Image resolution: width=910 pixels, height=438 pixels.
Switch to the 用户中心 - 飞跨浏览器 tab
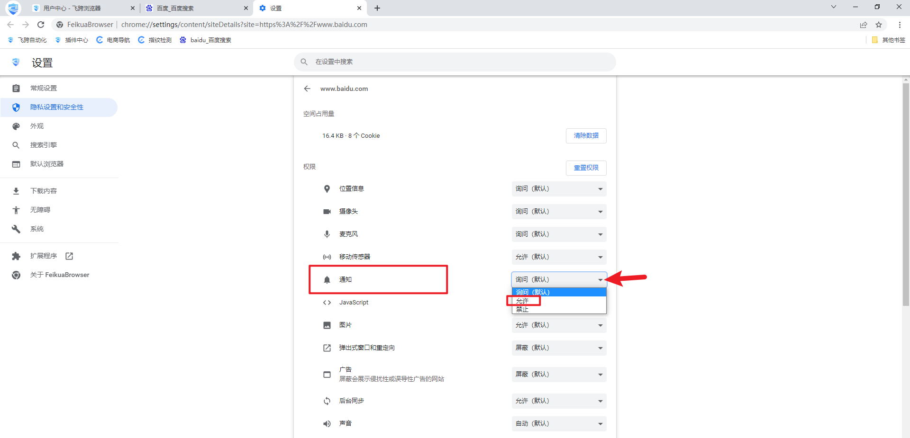pyautogui.click(x=83, y=8)
